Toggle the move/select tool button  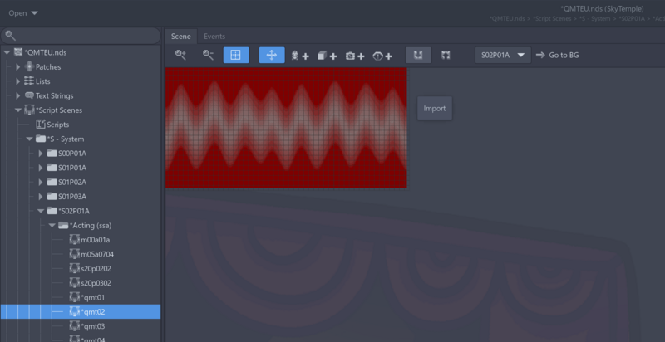click(x=272, y=55)
